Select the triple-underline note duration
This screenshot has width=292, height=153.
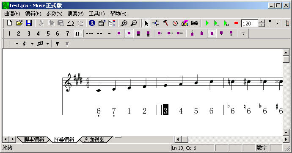click(148, 33)
